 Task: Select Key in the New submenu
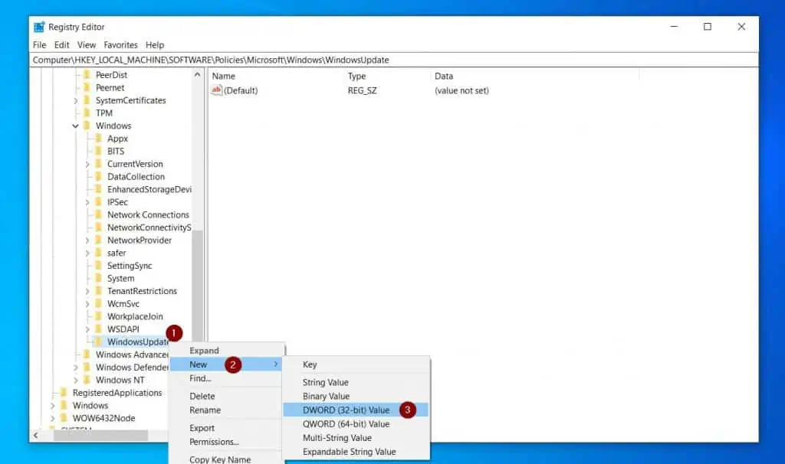coord(356,364)
